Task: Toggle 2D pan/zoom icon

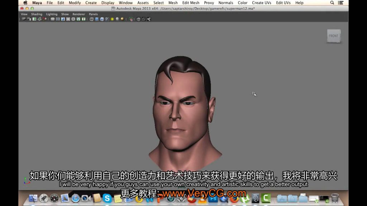Action: point(44,19)
